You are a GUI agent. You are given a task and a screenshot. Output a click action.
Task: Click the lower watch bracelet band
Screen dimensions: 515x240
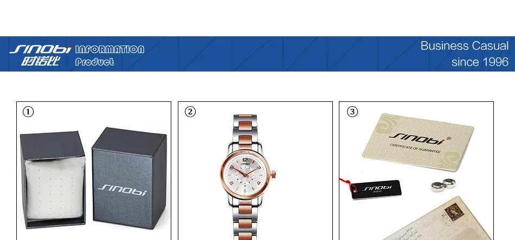[x=245, y=219]
